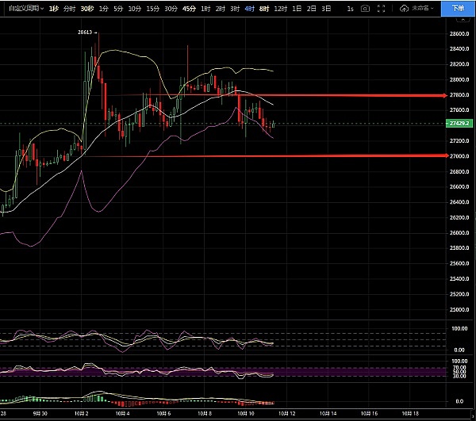The height and width of the screenshot is (421, 476).
Task: Choose the 1秒 interval option
Action: tap(53, 8)
